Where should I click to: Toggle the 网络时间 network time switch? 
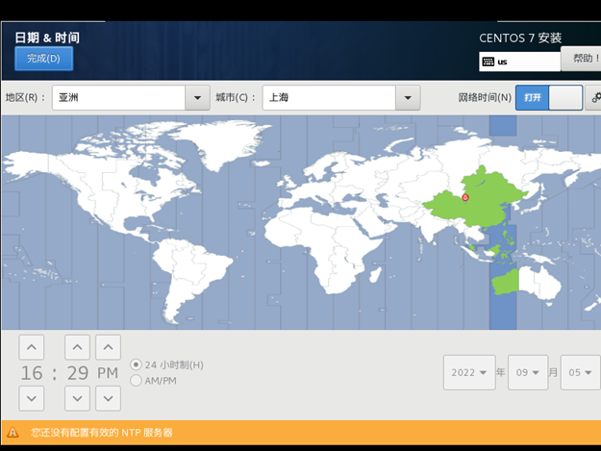(549, 98)
